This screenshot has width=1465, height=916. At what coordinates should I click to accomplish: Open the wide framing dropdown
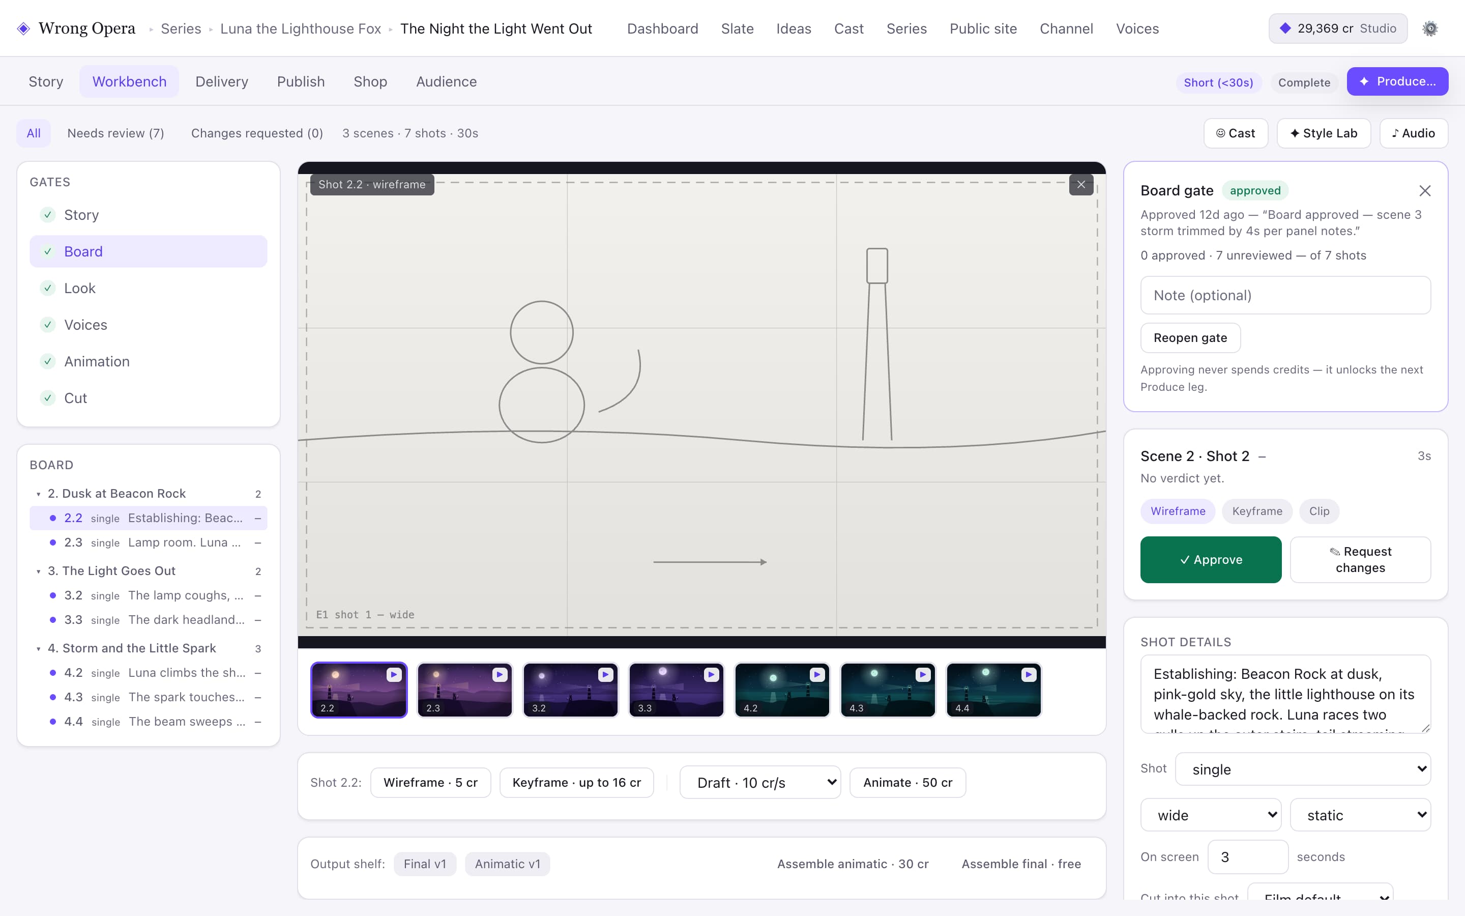pos(1211,815)
